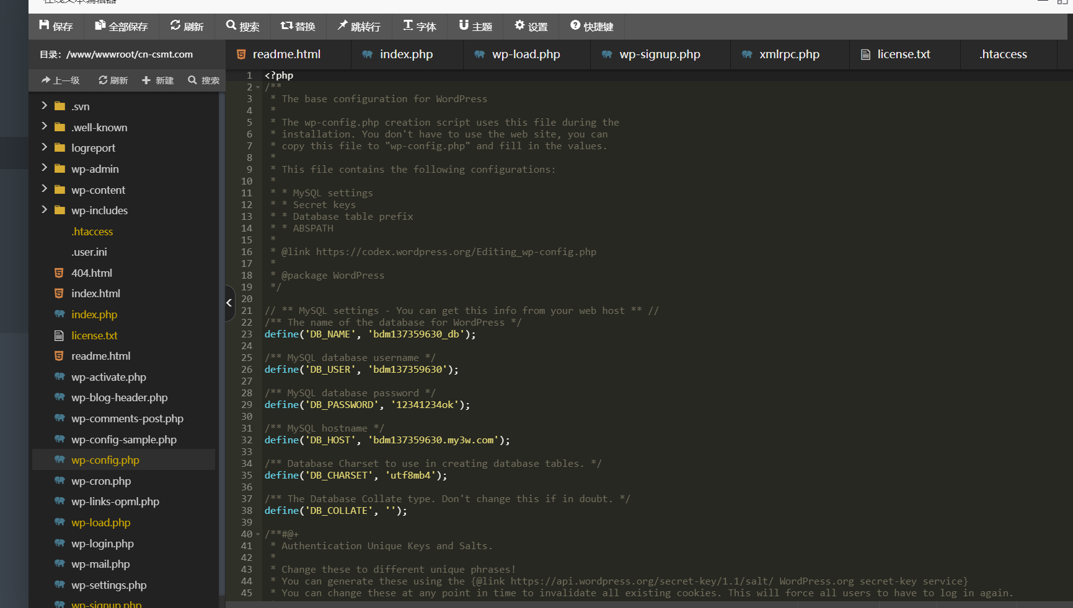Click the logreport folder icon
Image resolution: width=1073 pixels, height=608 pixels.
60,147
